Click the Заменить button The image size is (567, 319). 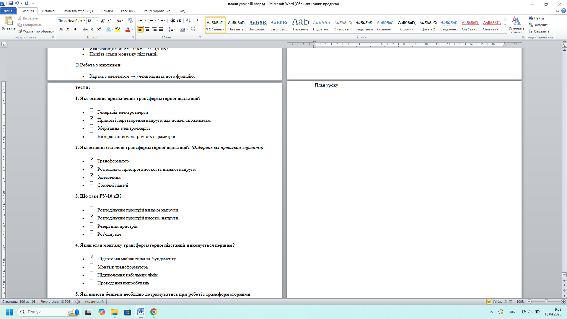pos(539,25)
